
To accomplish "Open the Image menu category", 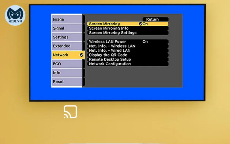I will pos(67,19).
